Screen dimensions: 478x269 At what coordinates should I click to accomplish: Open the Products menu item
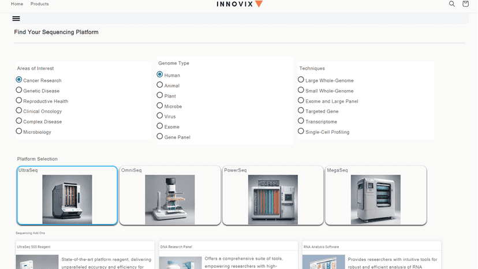pos(40,4)
